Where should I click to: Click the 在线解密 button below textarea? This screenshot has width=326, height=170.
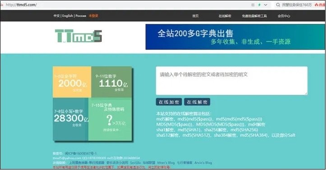tap(197, 102)
